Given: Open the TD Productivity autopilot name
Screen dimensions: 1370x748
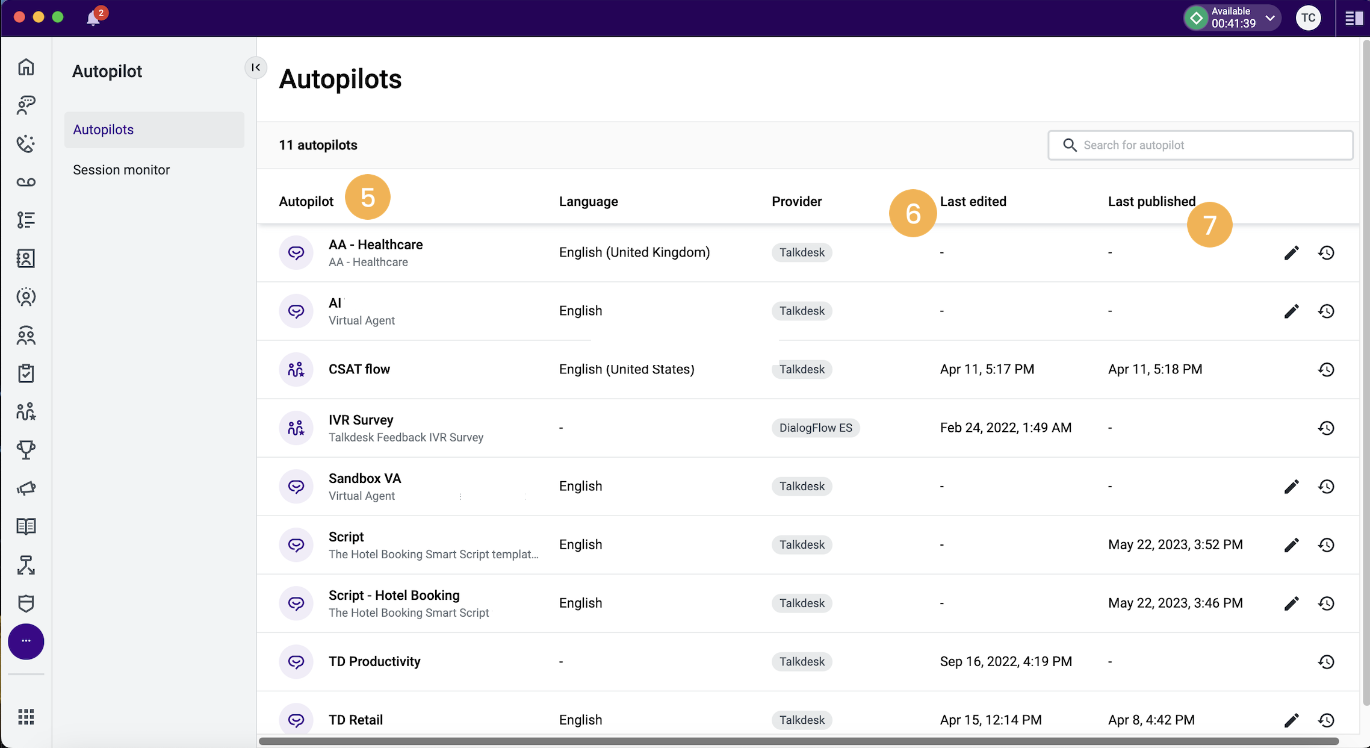Looking at the screenshot, I should click(374, 661).
